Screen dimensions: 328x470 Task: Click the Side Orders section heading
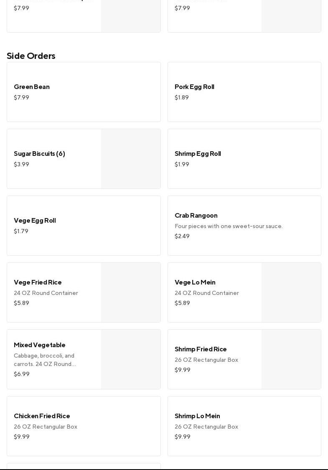[x=31, y=56]
